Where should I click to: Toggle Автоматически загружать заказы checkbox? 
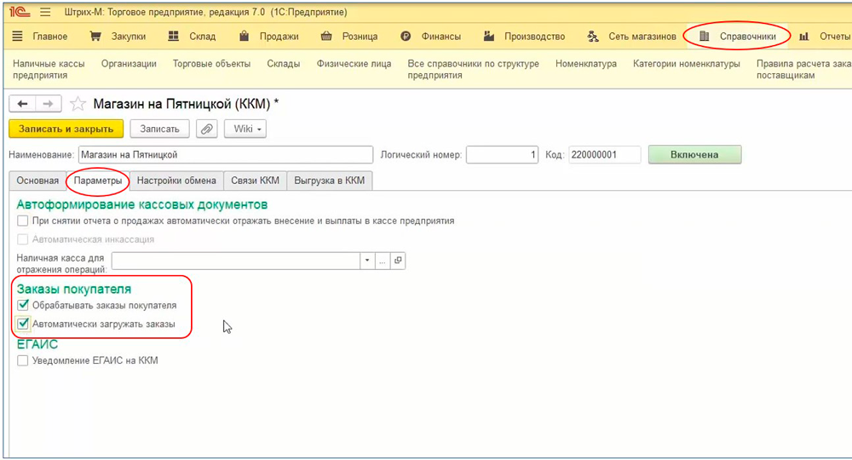pos(23,324)
